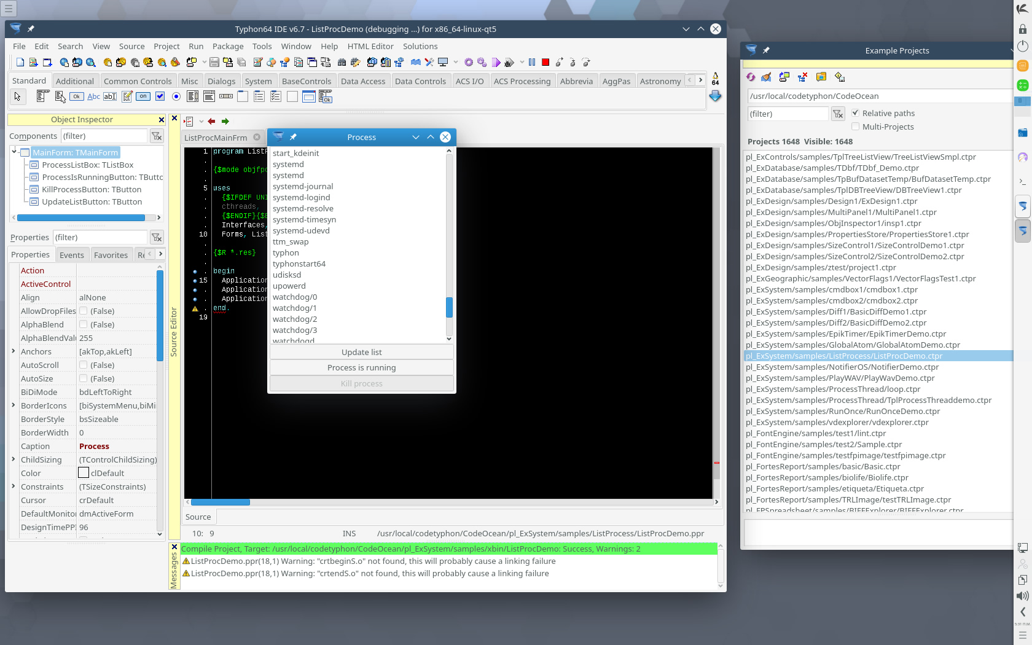The height and width of the screenshot is (645, 1032).
Task: Click the Save floppy disk toolbar icon
Action: (214, 62)
